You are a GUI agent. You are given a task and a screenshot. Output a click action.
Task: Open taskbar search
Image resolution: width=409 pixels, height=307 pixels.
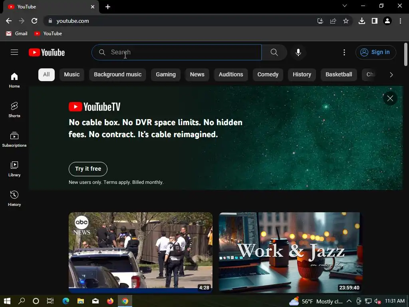click(x=22, y=301)
